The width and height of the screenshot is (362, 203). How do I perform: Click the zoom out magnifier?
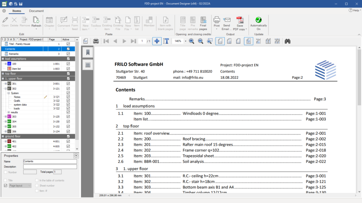(x=200, y=41)
